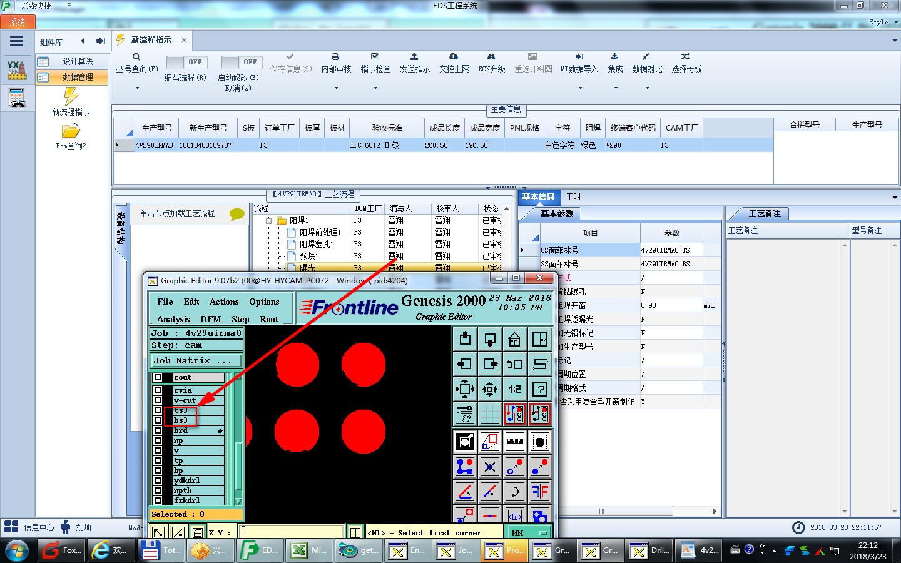Open the Edit menu in Graphic Editor
This screenshot has height=563, width=901.
coord(191,302)
